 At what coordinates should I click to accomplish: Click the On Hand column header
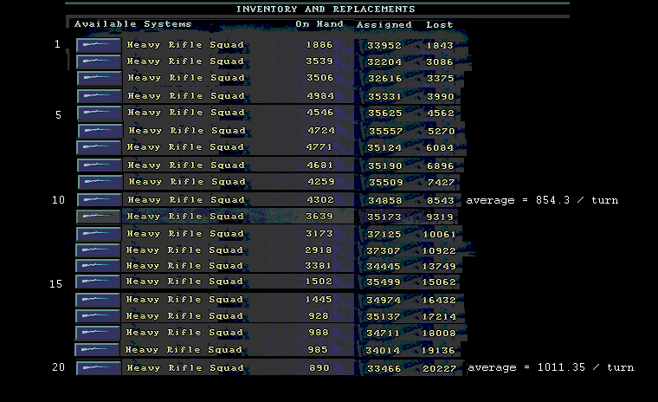point(319,24)
